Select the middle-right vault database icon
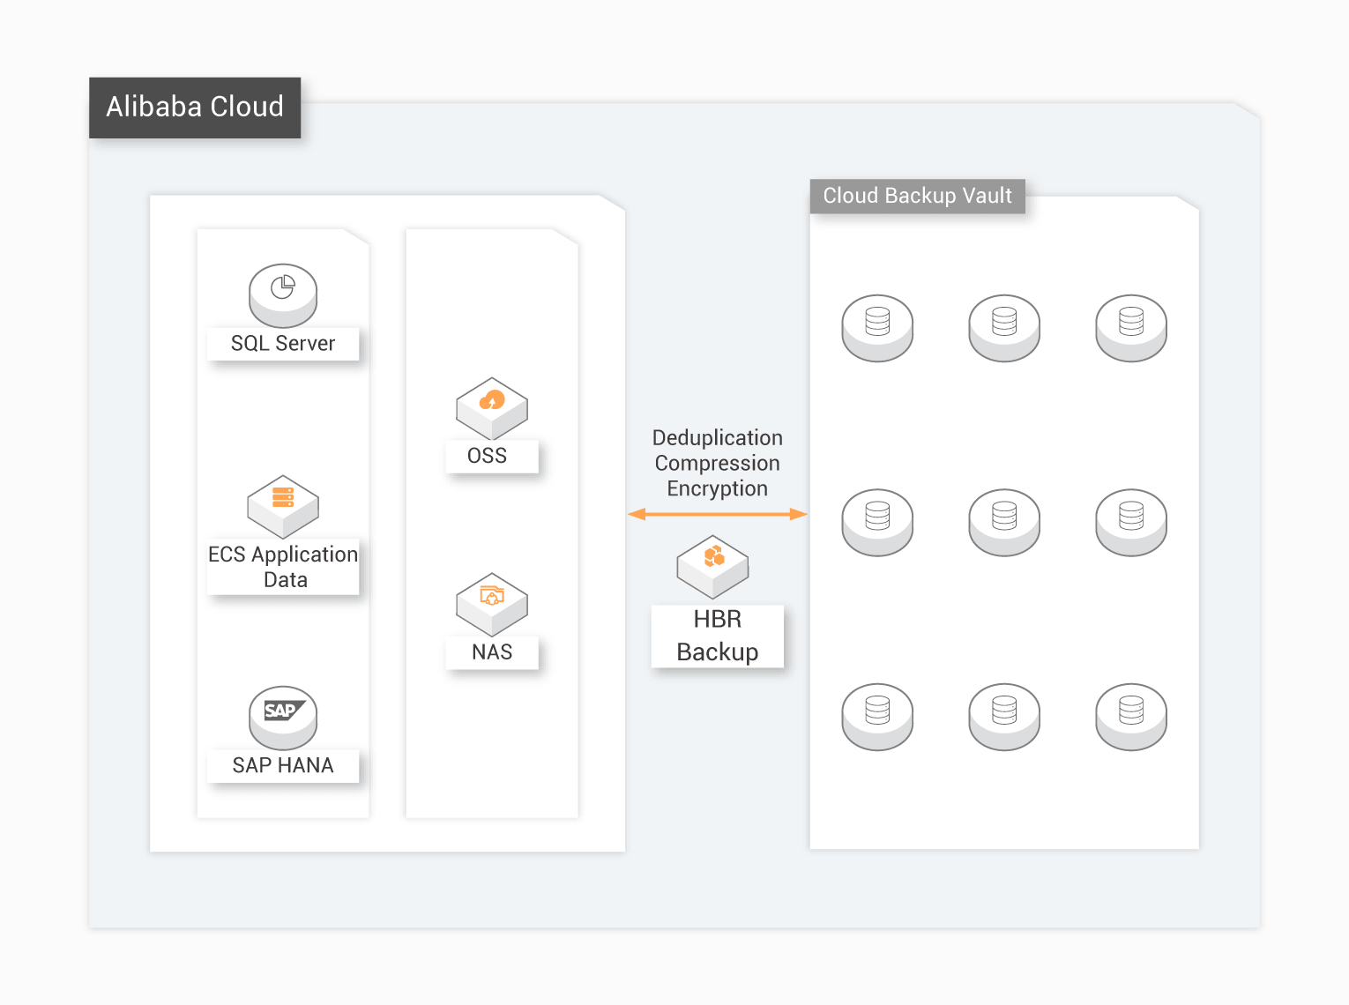 coord(1131,523)
